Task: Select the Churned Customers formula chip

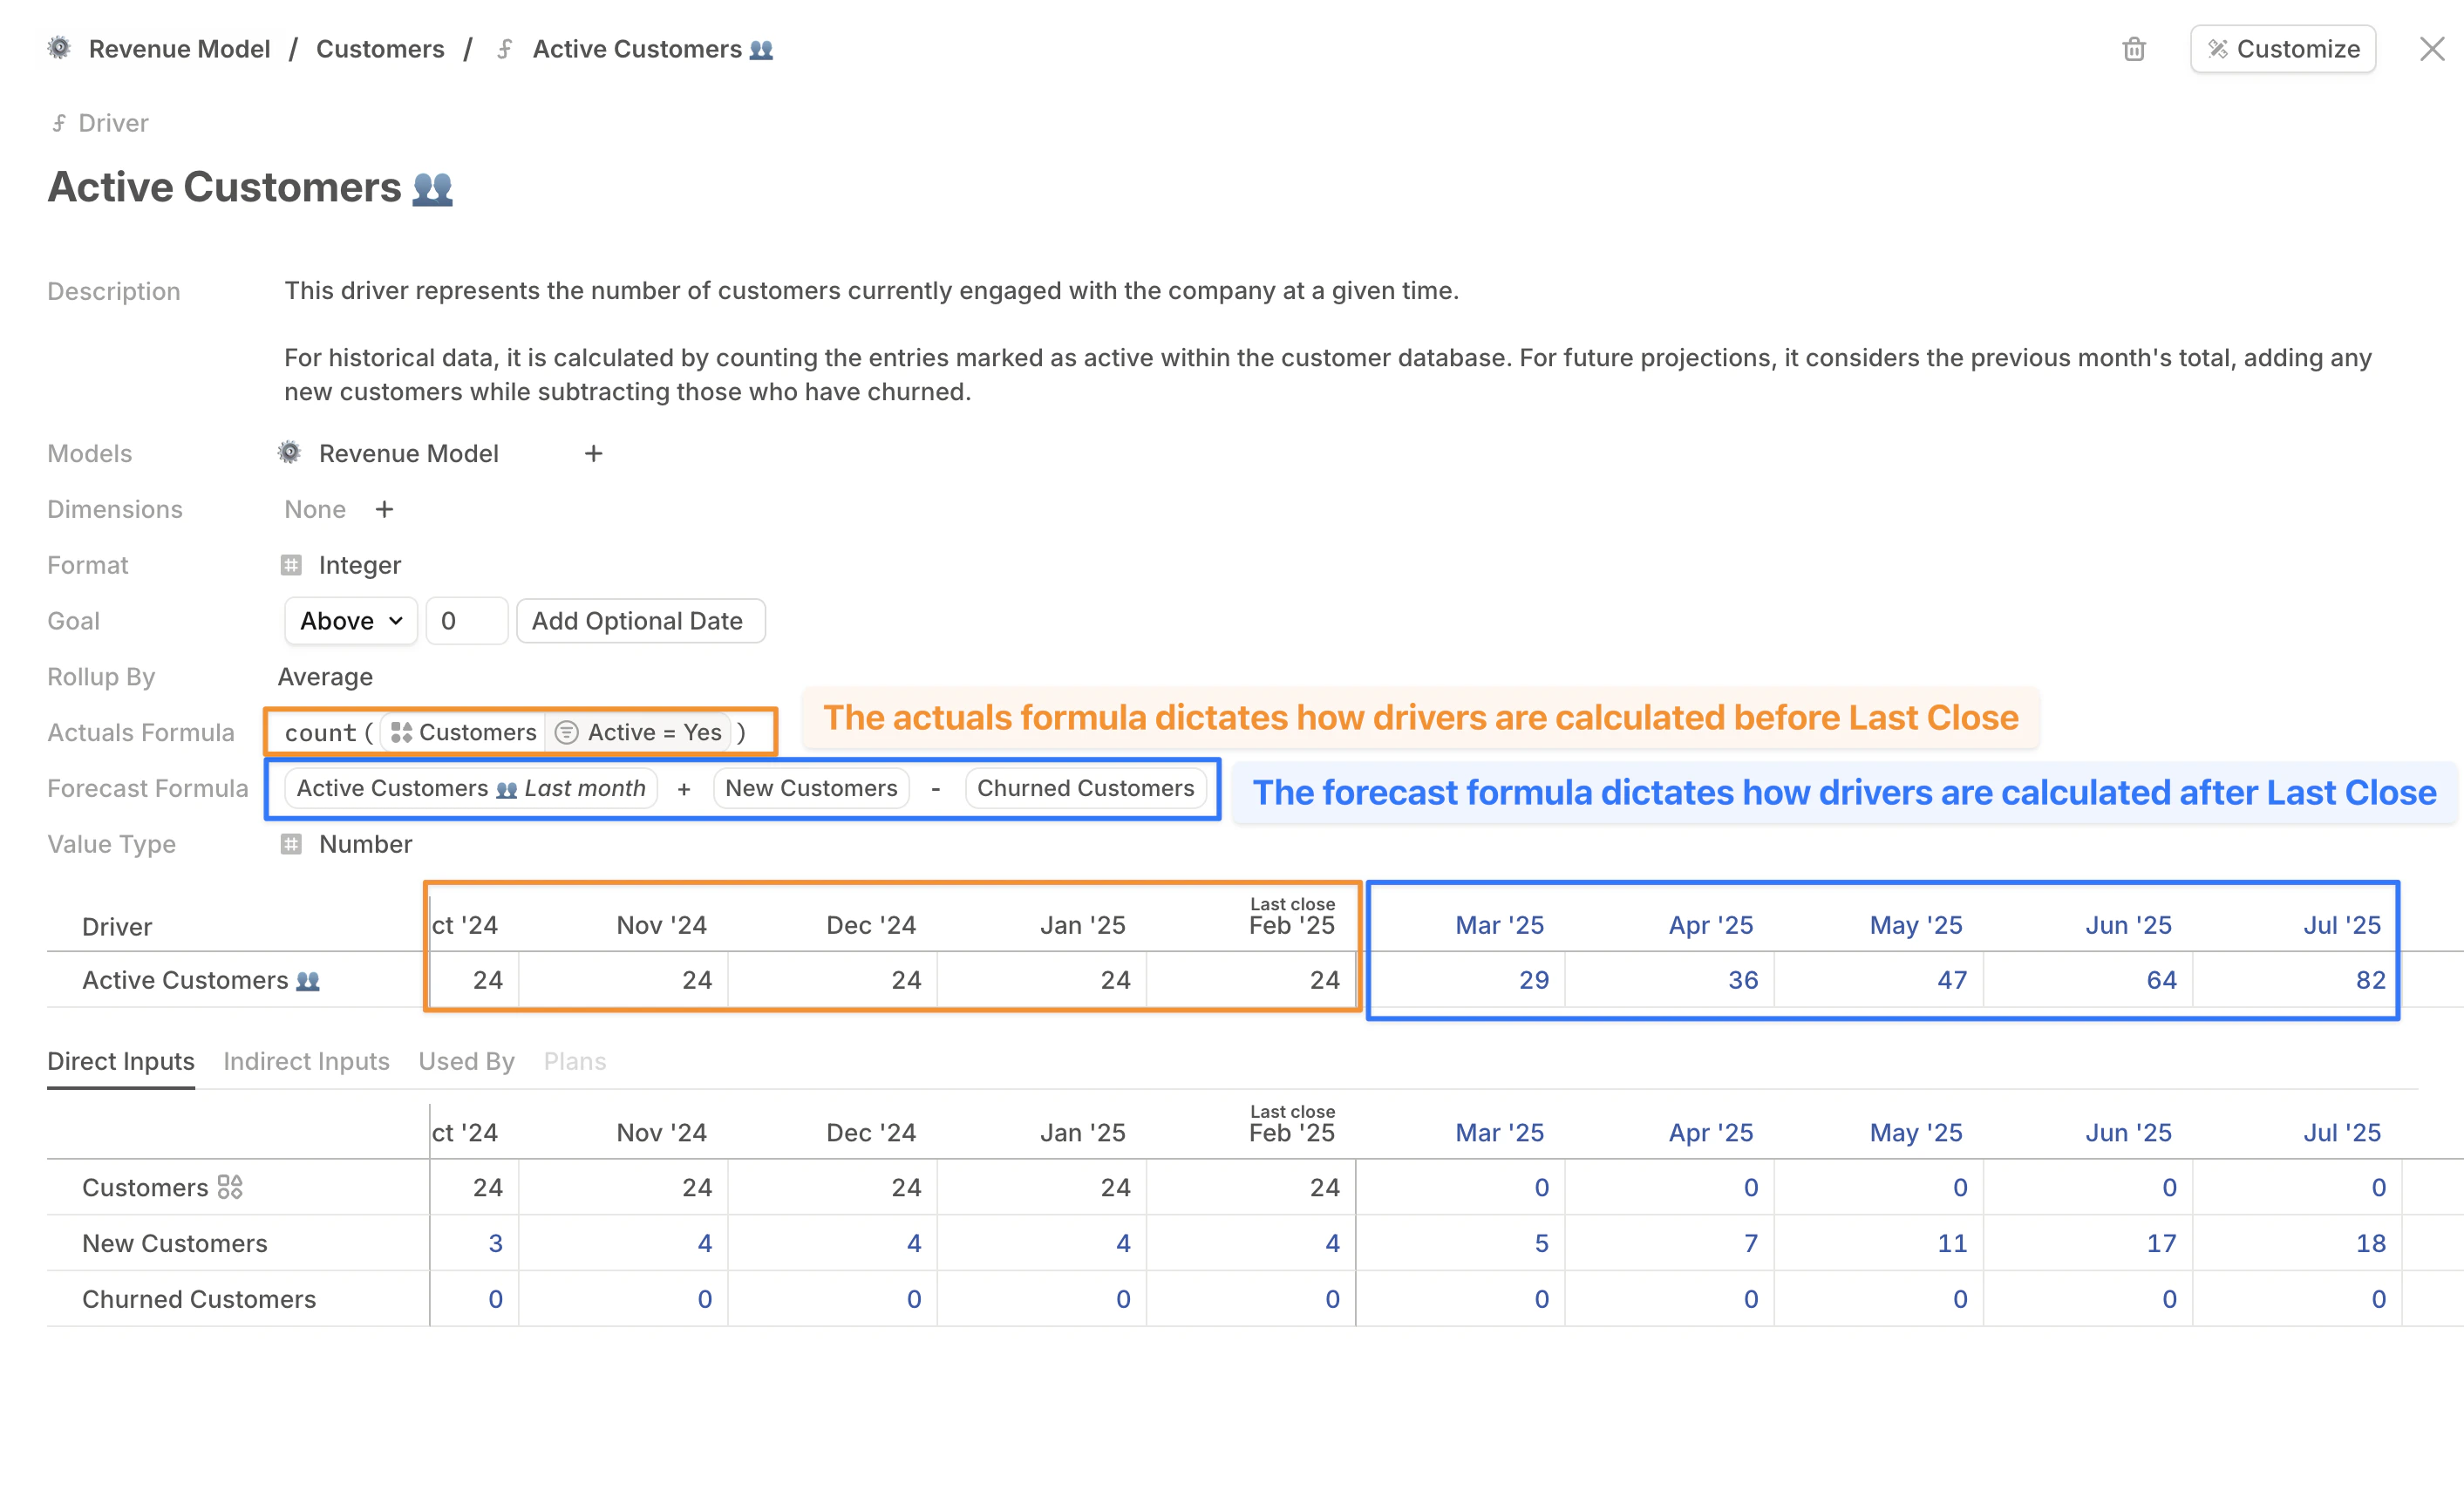Action: (x=1085, y=788)
